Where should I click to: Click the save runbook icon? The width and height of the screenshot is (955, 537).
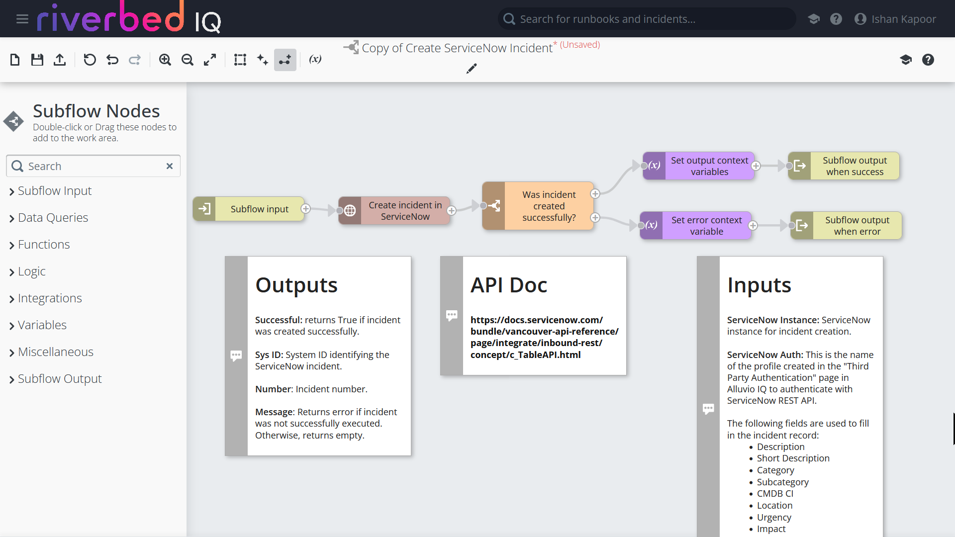pyautogui.click(x=37, y=59)
